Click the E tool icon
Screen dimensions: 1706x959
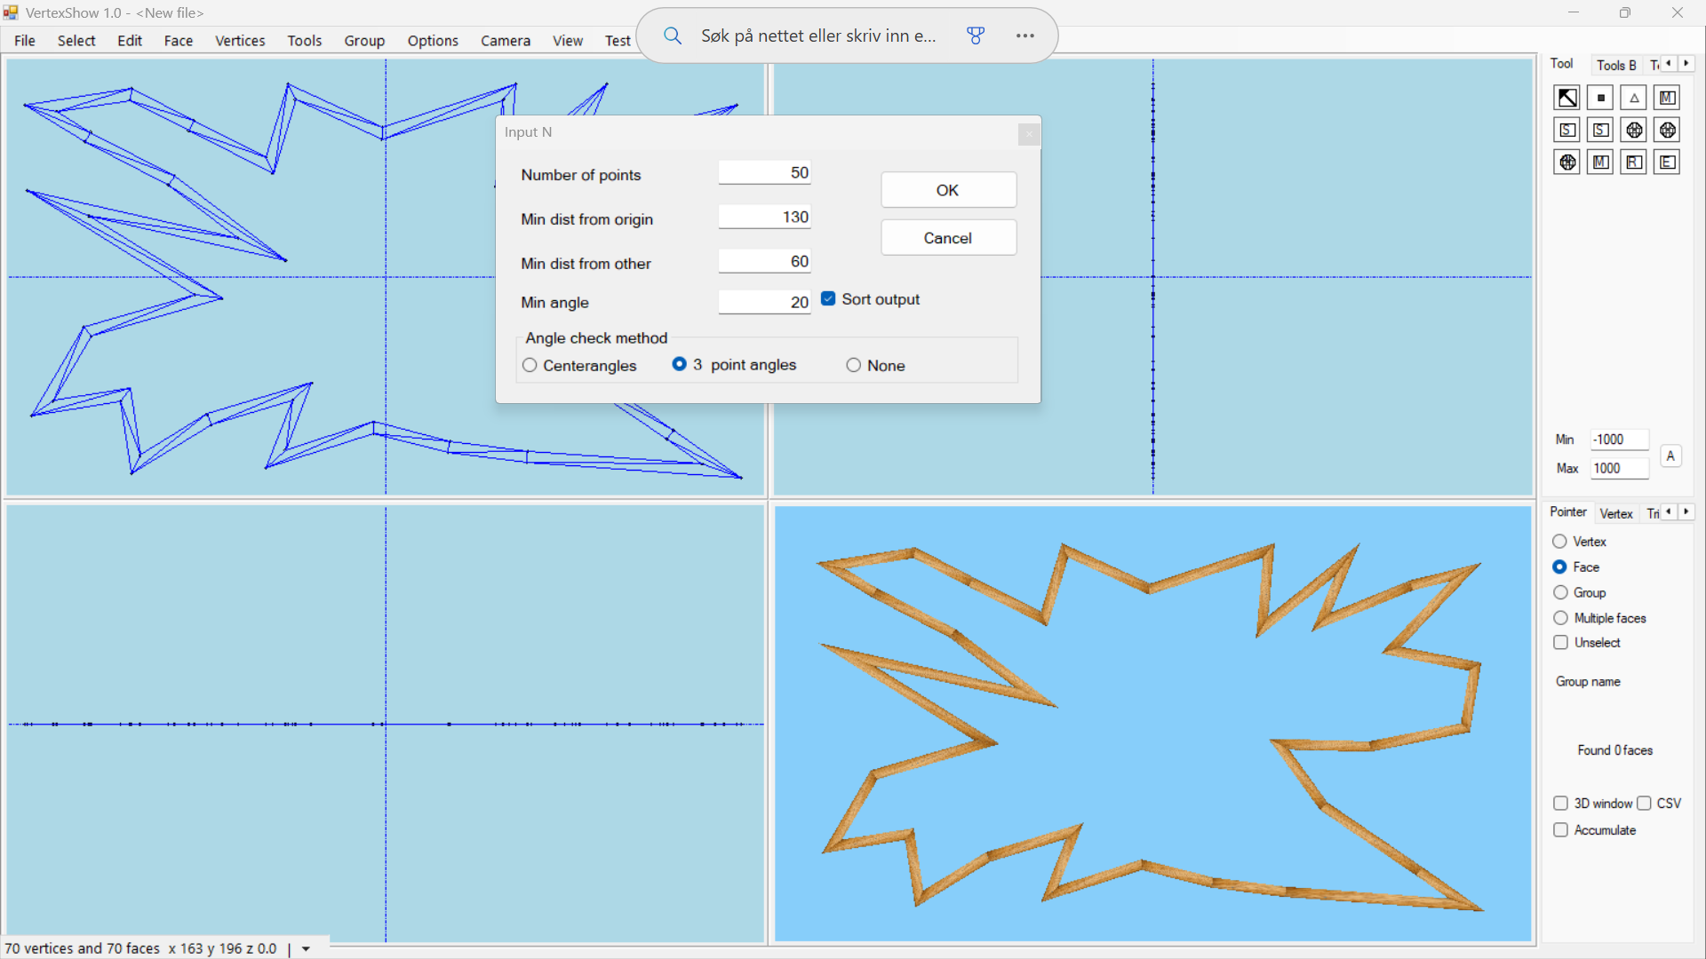coord(1667,162)
